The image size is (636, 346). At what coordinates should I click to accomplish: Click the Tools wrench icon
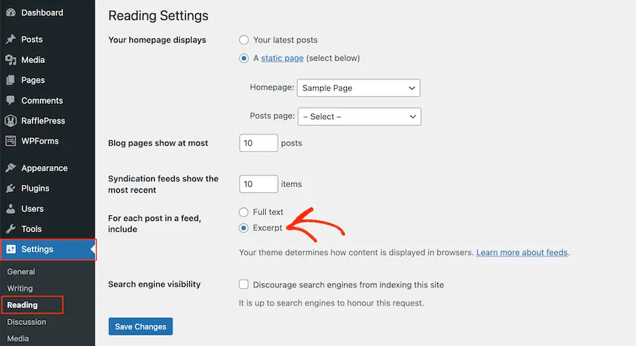tap(11, 229)
